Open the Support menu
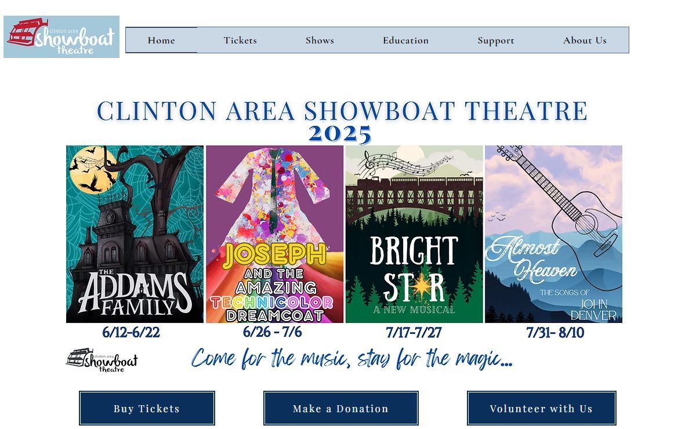Image resolution: width=696 pixels, height=429 pixels. 496,40
